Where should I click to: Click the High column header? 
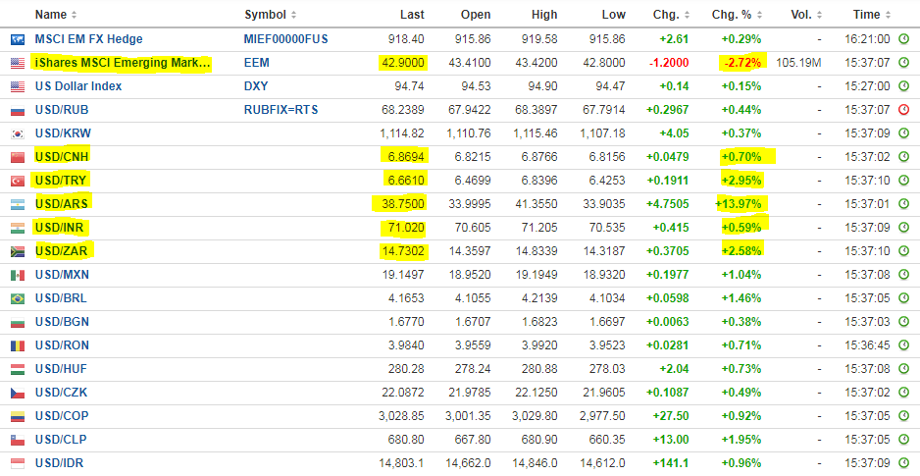point(544,15)
